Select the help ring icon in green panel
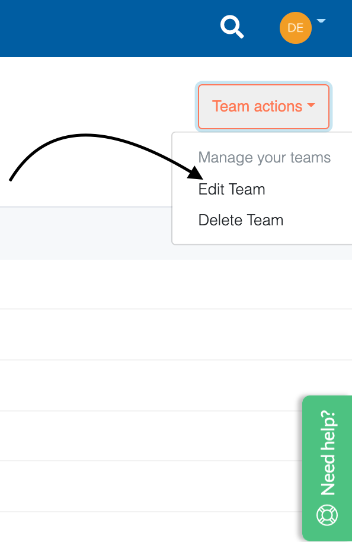 click(327, 515)
